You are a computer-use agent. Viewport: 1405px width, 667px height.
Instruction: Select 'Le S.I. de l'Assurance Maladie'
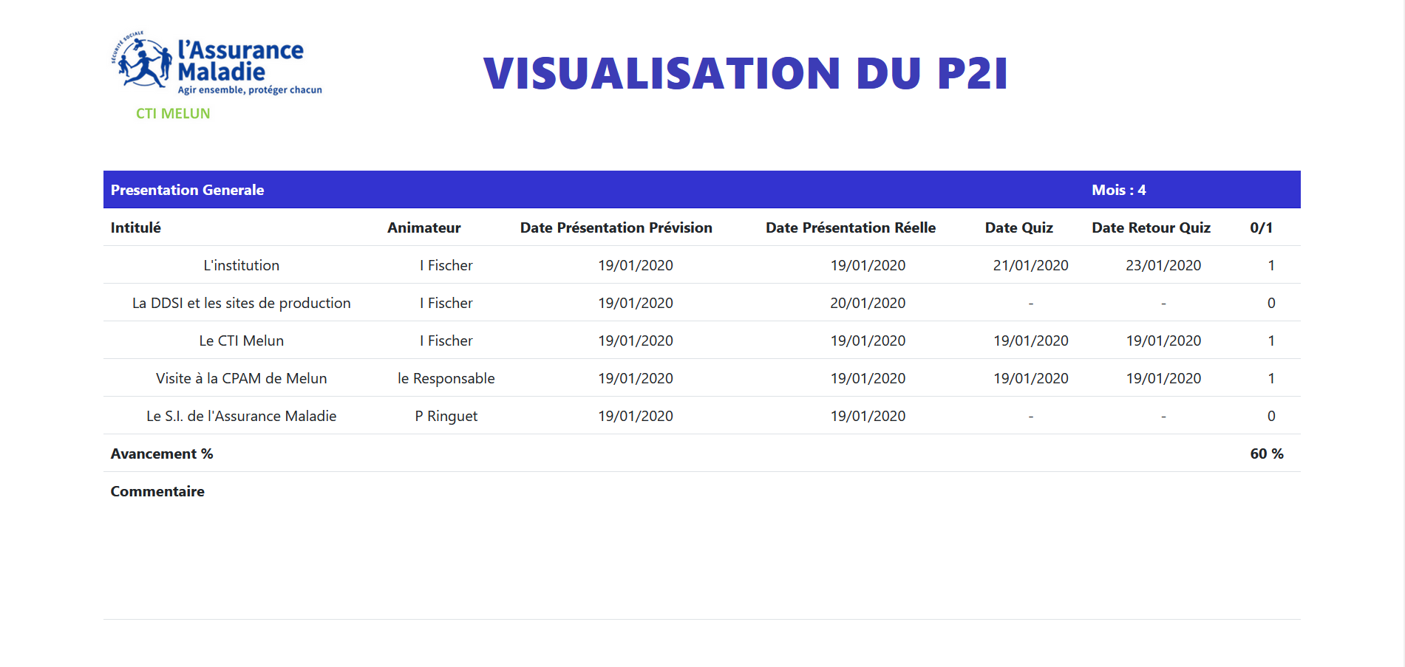click(x=242, y=416)
